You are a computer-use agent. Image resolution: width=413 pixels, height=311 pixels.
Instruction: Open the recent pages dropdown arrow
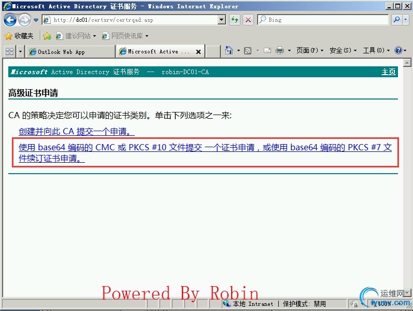36,20
